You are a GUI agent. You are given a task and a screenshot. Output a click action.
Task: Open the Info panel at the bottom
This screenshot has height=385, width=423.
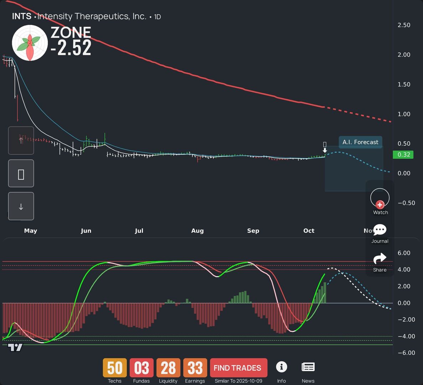(282, 366)
